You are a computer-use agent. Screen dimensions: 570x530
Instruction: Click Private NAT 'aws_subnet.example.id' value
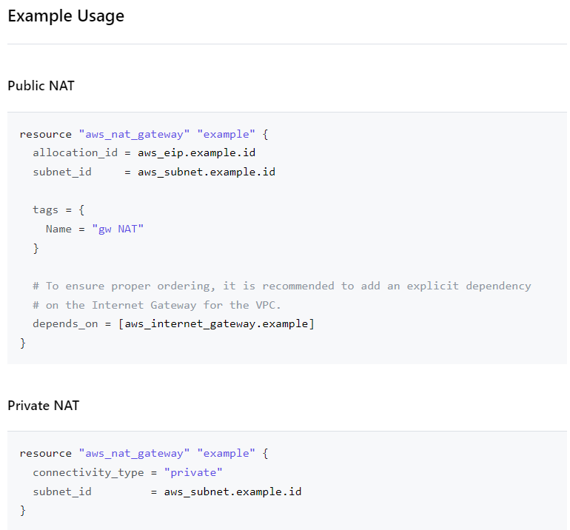(232, 492)
